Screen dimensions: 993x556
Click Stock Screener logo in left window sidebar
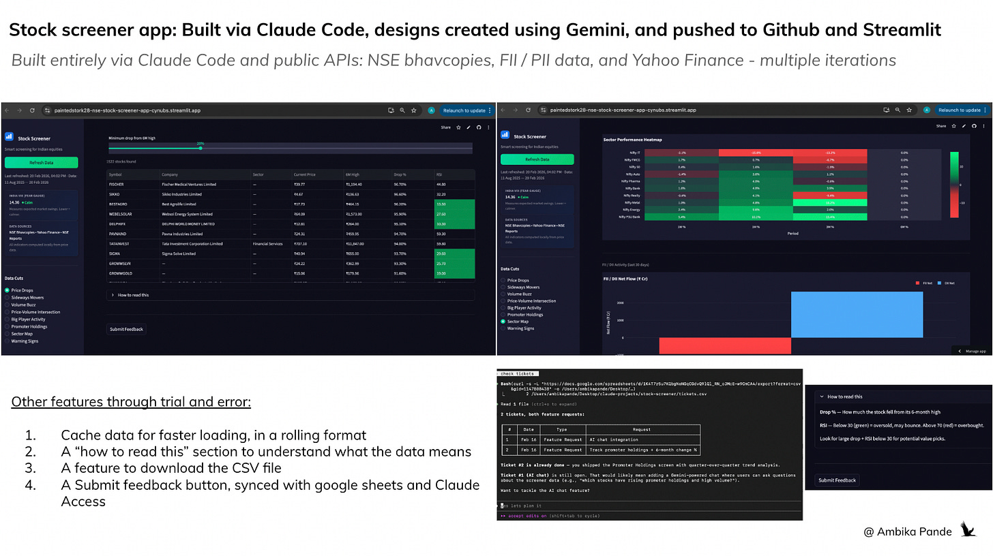9,136
